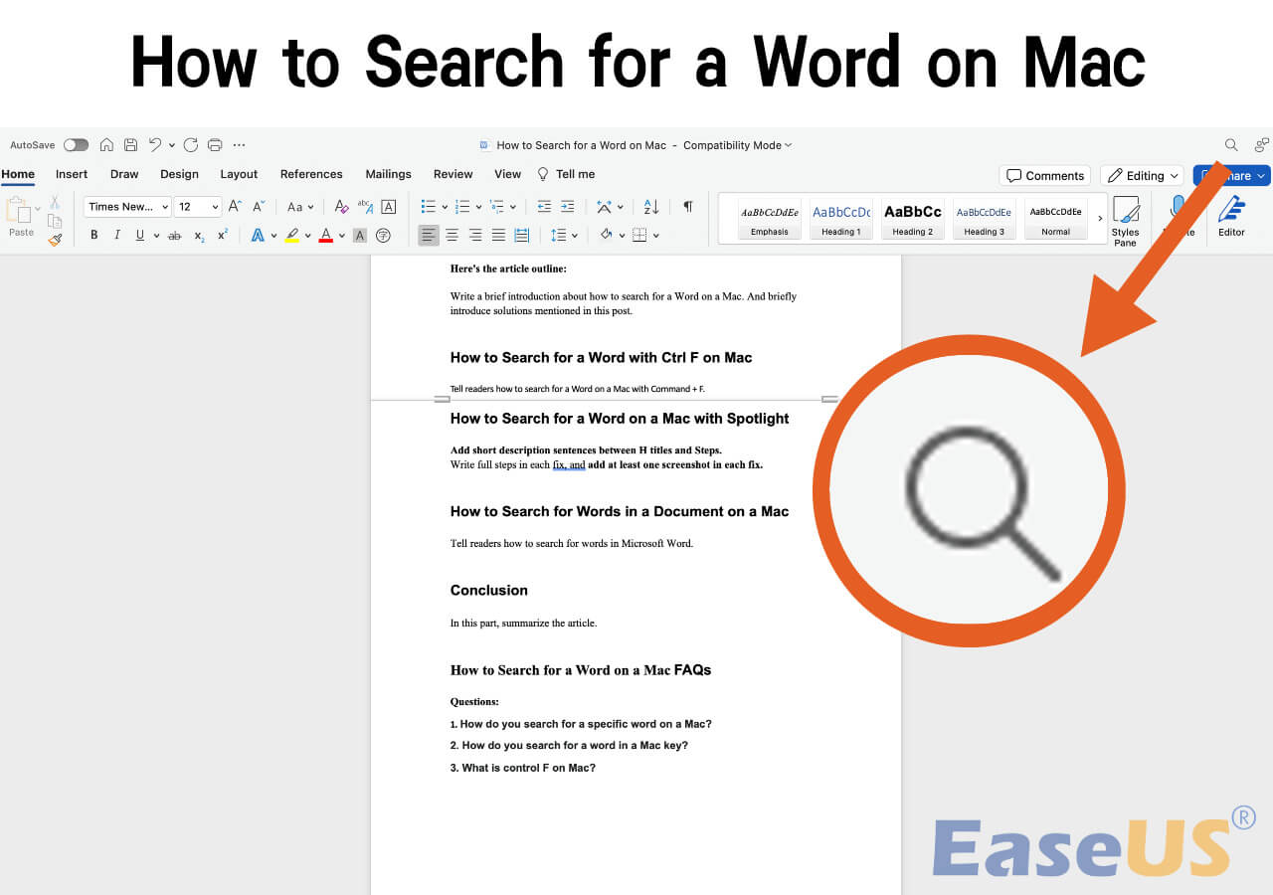Toggle Underline formatting
This screenshot has height=895, width=1273.
point(140,236)
